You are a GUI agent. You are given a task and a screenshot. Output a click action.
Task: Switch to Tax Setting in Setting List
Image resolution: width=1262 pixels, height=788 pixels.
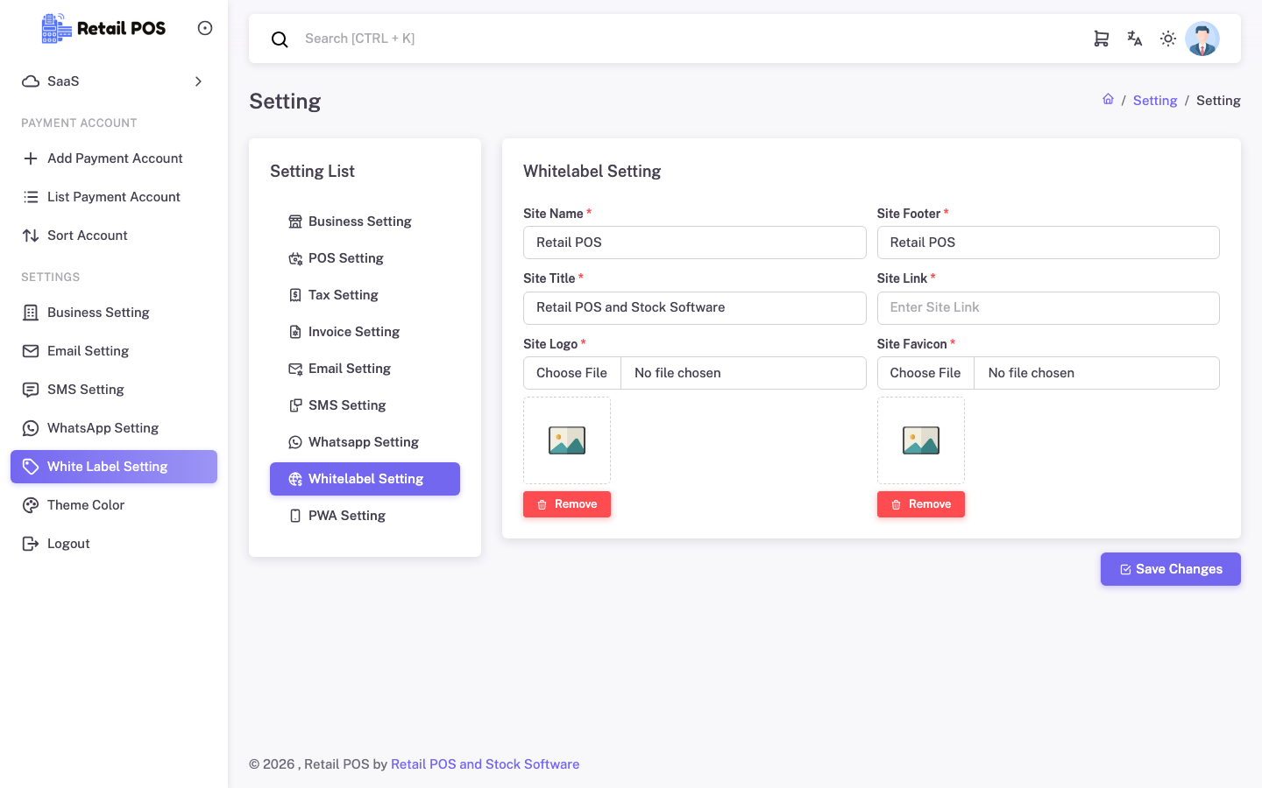tap(365, 295)
